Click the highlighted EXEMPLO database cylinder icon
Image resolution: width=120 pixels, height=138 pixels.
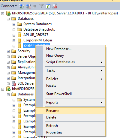coord(19,46)
